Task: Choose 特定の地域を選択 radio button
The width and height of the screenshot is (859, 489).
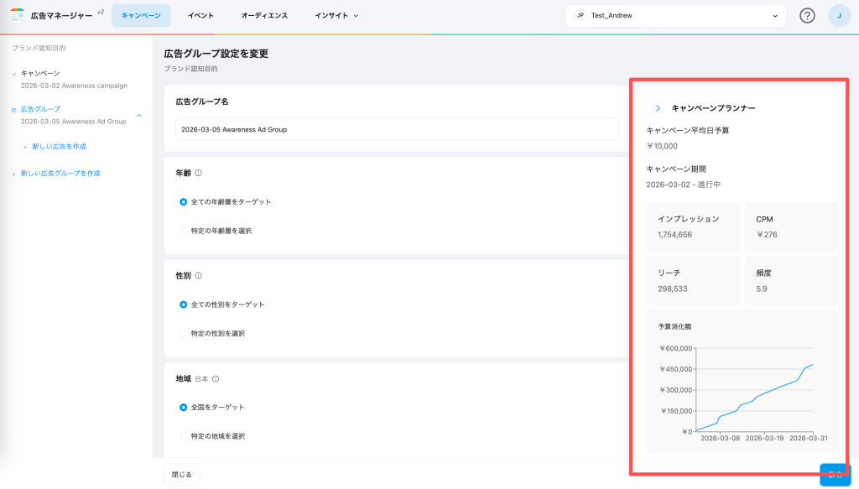Action: (x=184, y=436)
